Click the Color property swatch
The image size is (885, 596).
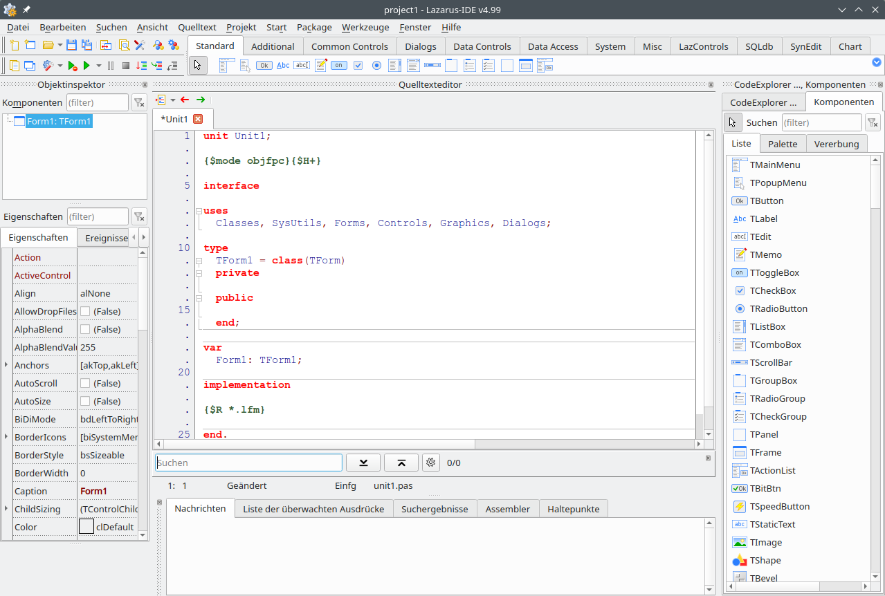[x=86, y=527]
